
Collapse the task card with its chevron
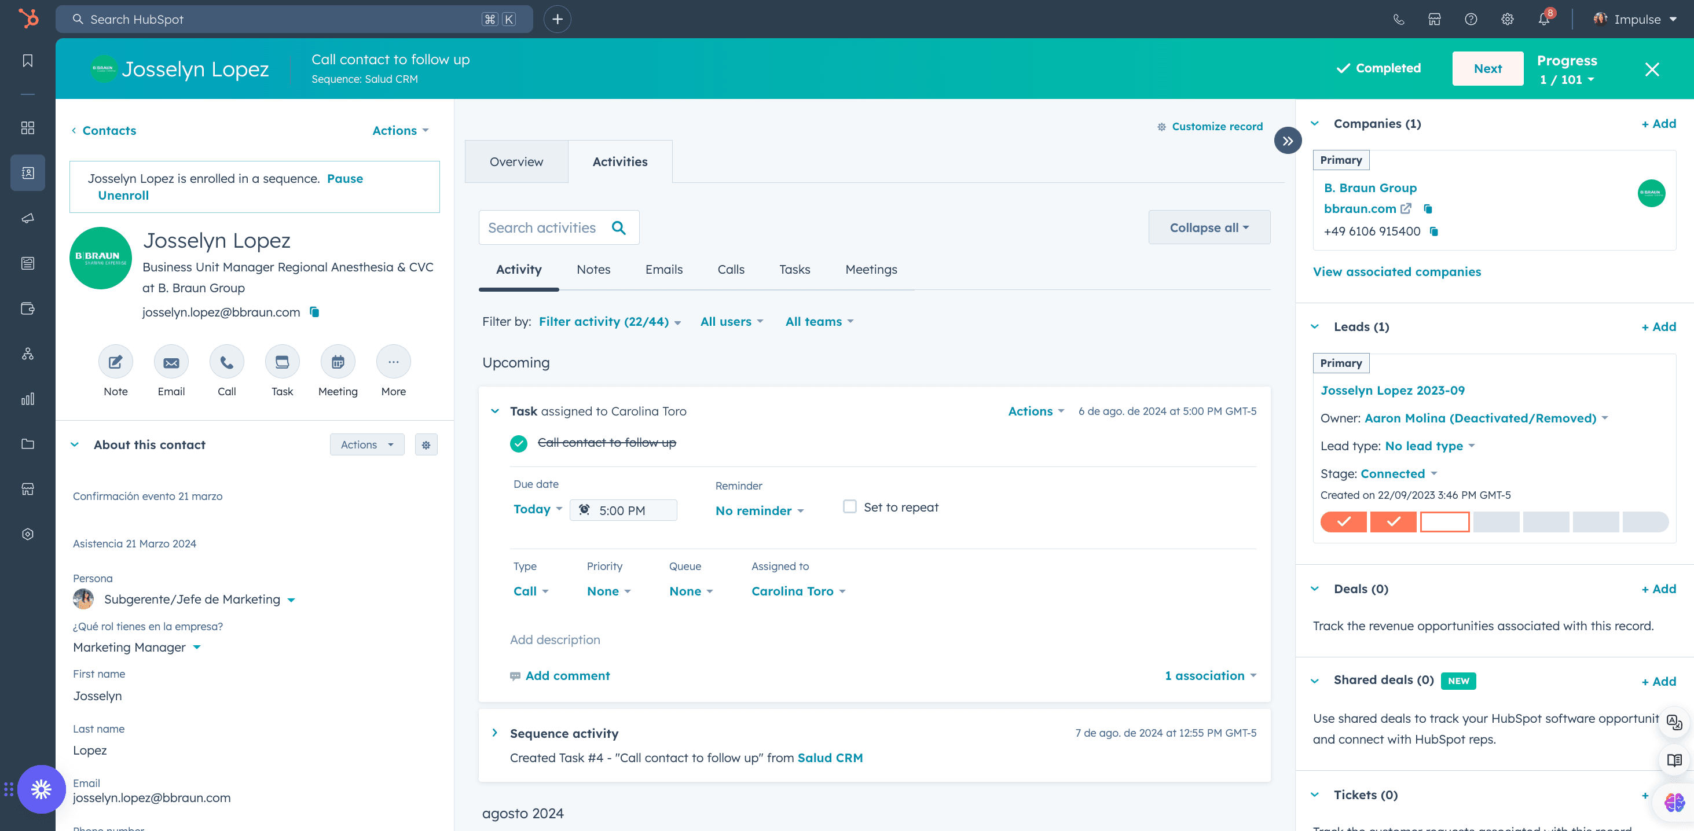(494, 411)
